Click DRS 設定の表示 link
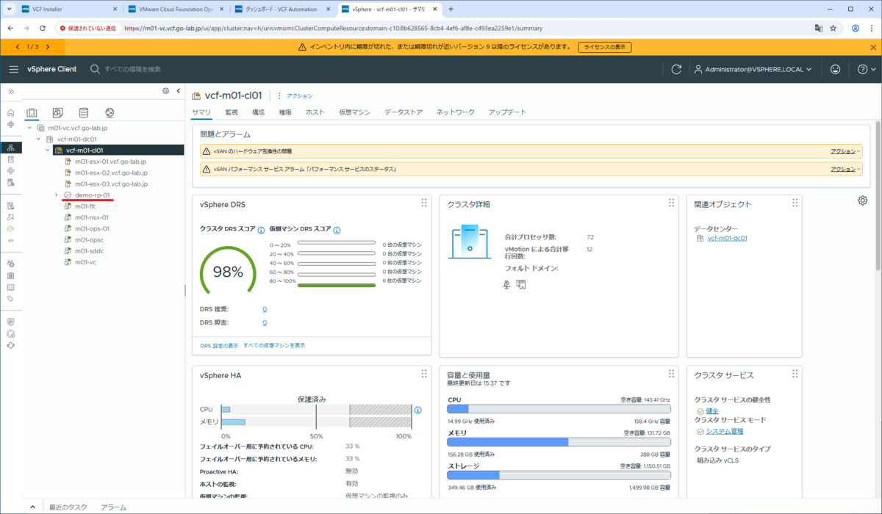 tap(219, 345)
